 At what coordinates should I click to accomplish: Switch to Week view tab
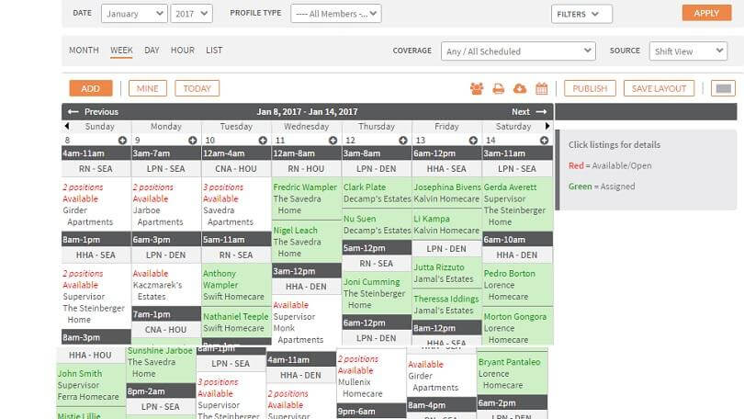tap(121, 51)
